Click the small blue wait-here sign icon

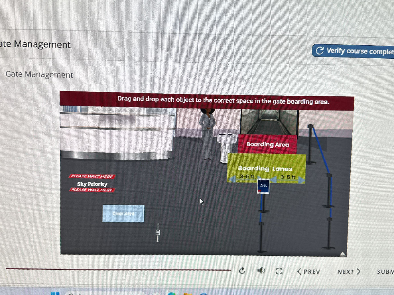pyautogui.click(x=263, y=187)
